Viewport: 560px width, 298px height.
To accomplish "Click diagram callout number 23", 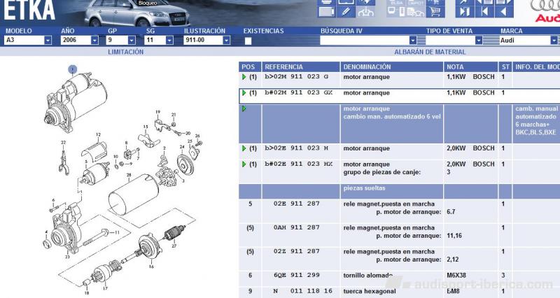I will click(67, 257).
